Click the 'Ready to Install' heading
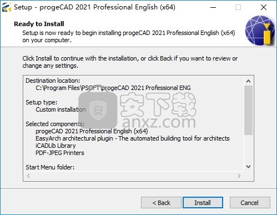The image size is (277, 215). (39, 24)
